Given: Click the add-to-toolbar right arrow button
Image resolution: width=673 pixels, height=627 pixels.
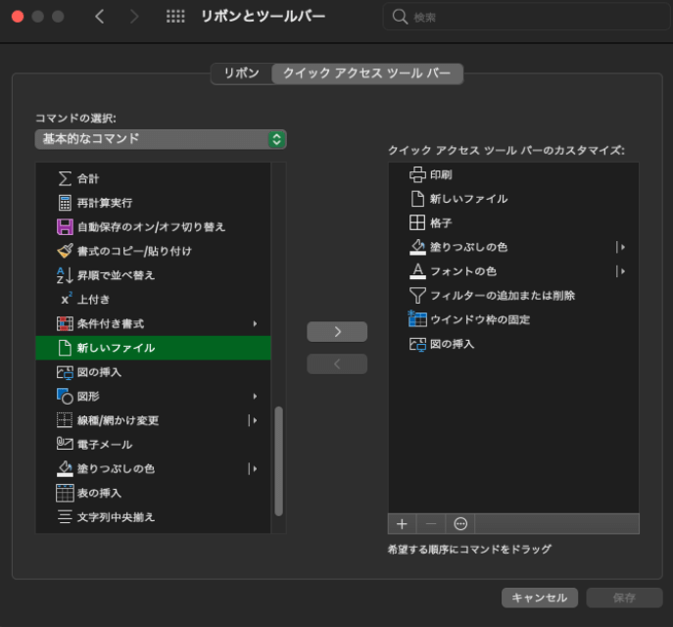Looking at the screenshot, I should pyautogui.click(x=337, y=332).
